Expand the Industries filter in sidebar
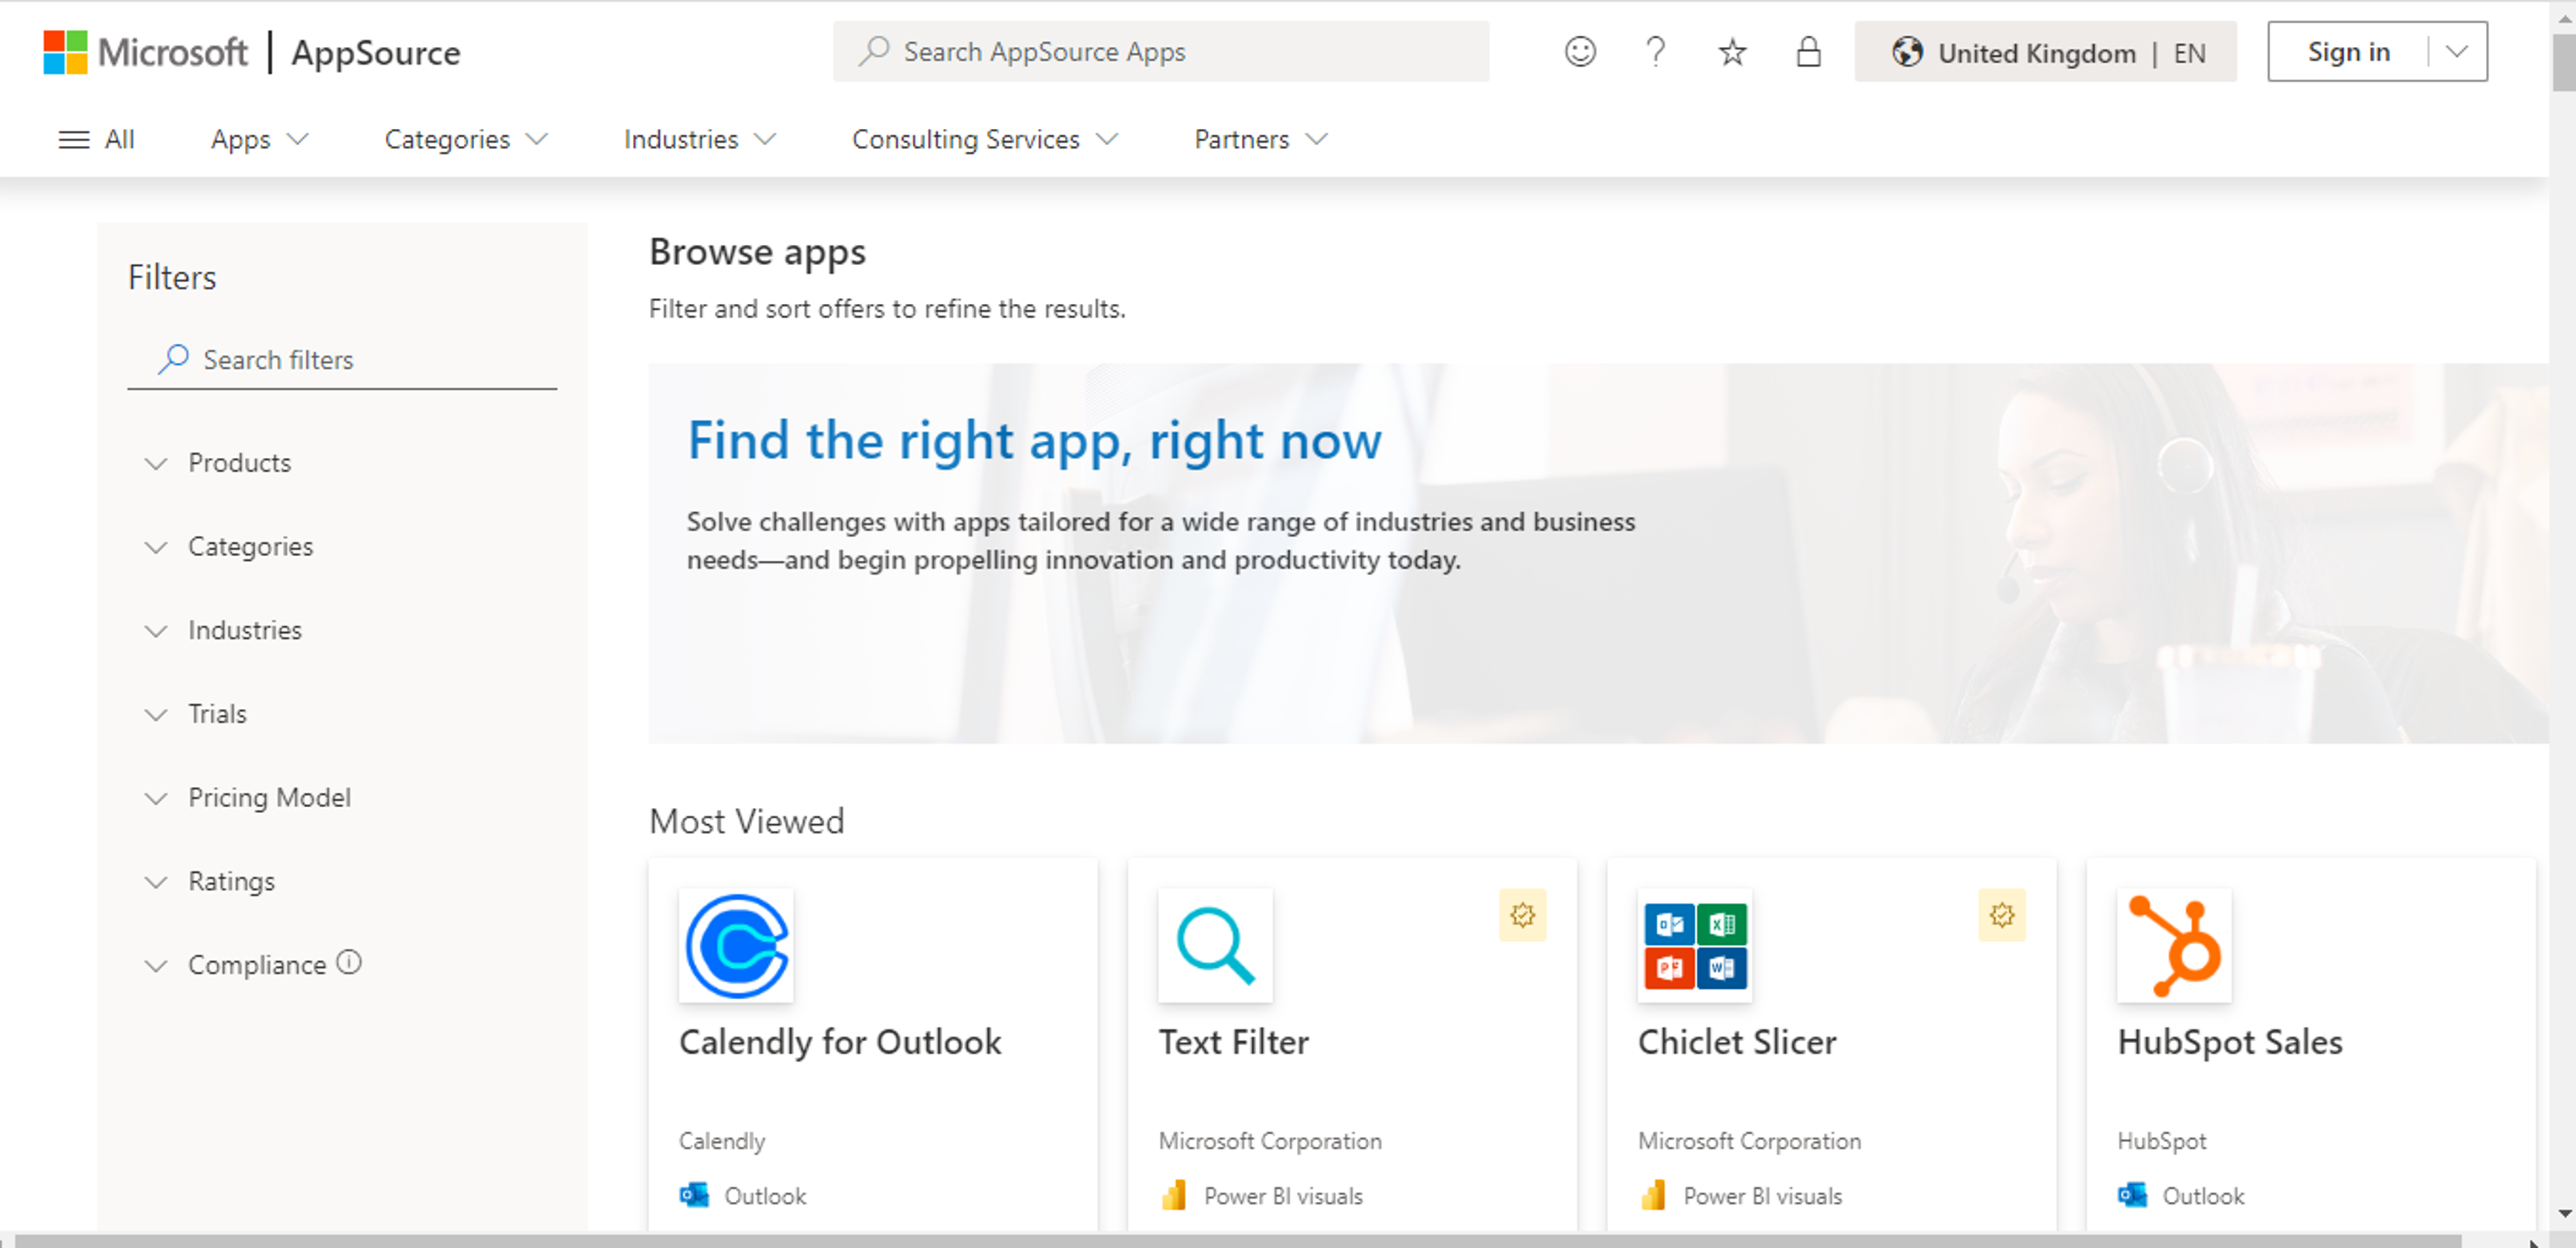The height and width of the screenshot is (1248, 2576). pyautogui.click(x=223, y=630)
